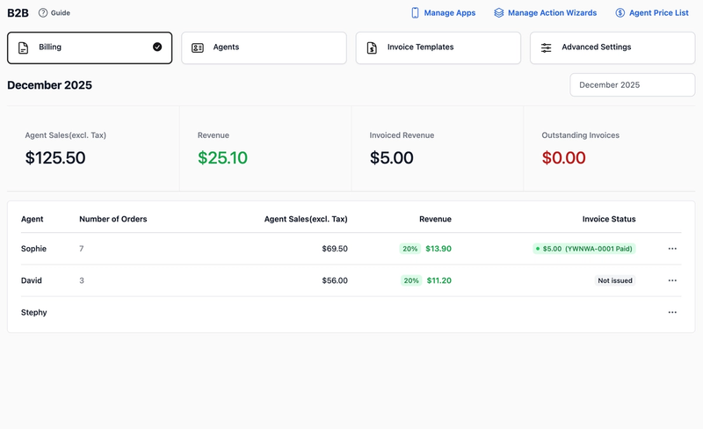The height and width of the screenshot is (429, 703).
Task: Click David's sales value $56.00
Action: pos(335,280)
